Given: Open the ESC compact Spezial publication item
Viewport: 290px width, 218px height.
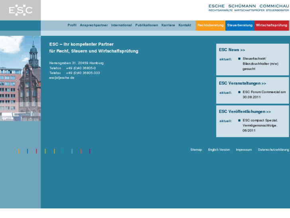Looking at the screenshot, I should [x=260, y=126].
